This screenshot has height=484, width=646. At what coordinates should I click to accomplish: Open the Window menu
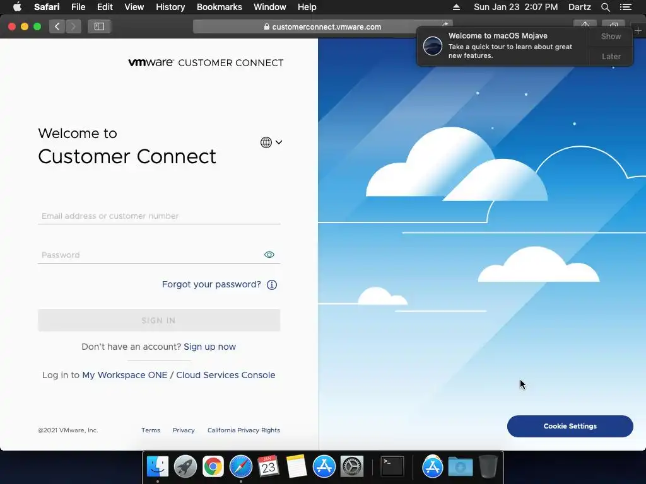point(270,7)
